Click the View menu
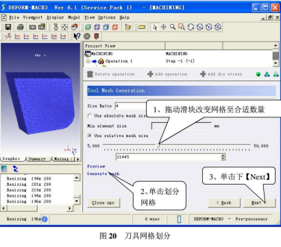This screenshot has height=247, width=281. [89, 17]
